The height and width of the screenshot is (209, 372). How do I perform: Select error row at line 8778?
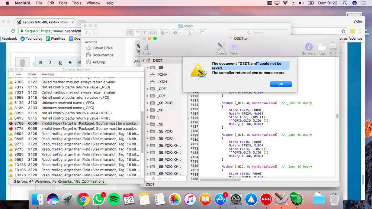point(75,128)
